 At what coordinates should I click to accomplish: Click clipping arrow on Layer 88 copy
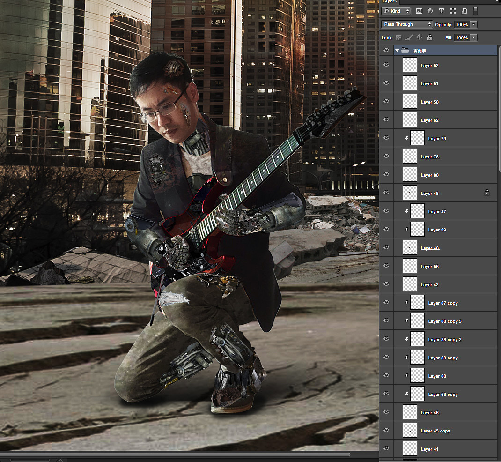pos(407,358)
